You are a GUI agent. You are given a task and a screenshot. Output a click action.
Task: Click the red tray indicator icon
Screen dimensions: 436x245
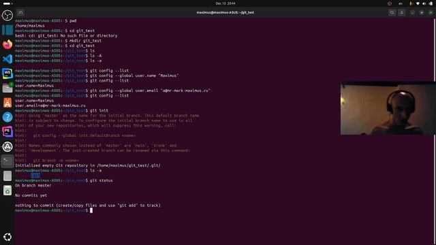390,3
